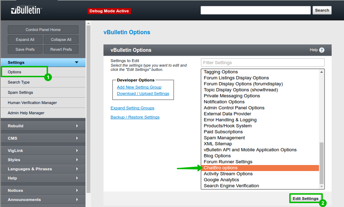344x207 pixels.
Task: Expand the Rebuild menu section
Action: pyautogui.click(x=43, y=126)
